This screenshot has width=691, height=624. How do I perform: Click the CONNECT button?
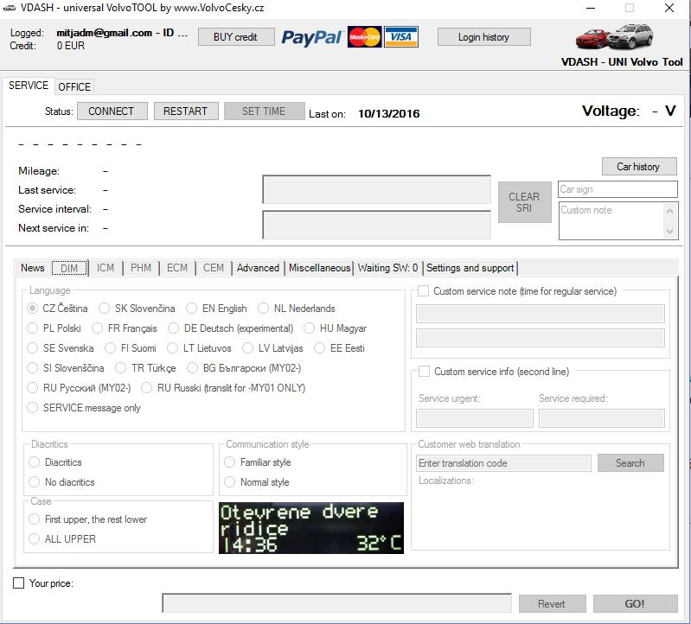(x=112, y=111)
